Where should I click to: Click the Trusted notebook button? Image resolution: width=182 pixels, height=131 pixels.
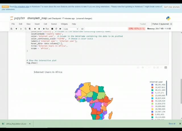point(143,24)
